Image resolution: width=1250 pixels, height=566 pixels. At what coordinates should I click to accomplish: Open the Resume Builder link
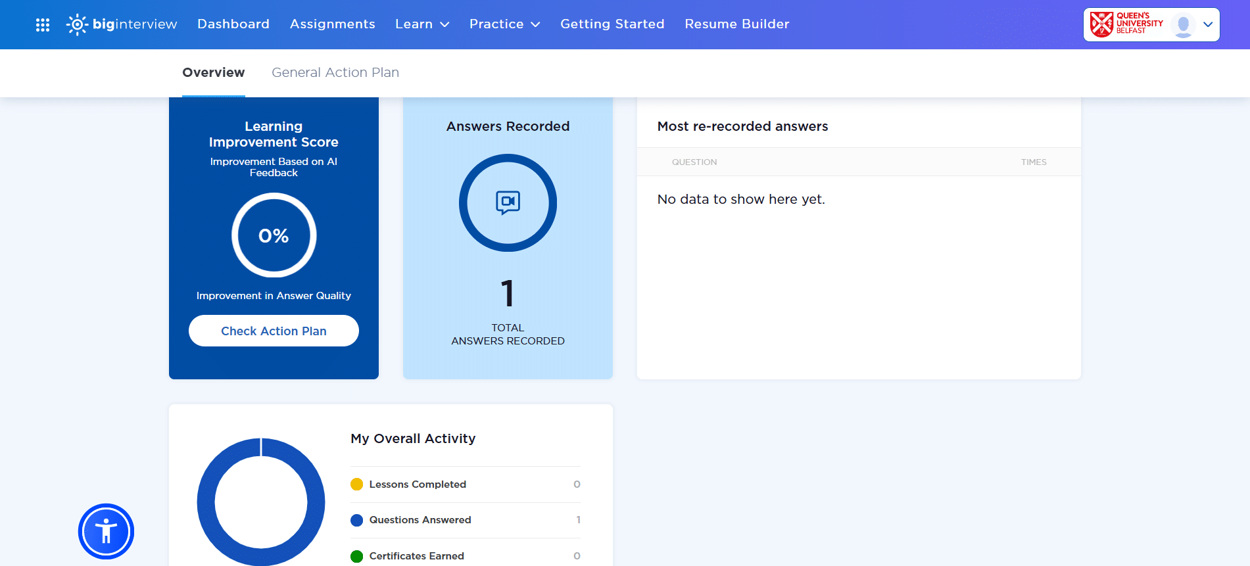coord(736,24)
